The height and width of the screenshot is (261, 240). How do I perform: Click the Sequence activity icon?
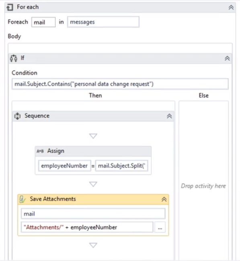tap(17, 116)
